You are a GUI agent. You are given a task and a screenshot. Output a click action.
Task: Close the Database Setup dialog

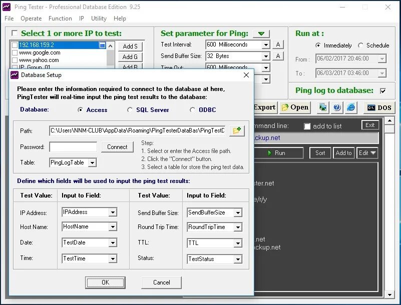point(246,75)
